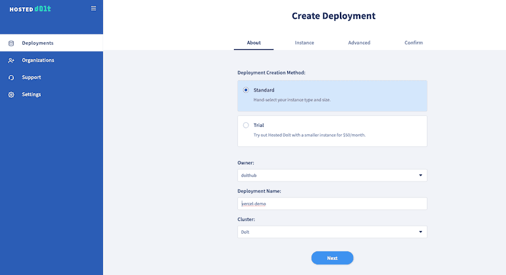Go to the Advanced tab
The image size is (506, 275).
click(x=359, y=43)
